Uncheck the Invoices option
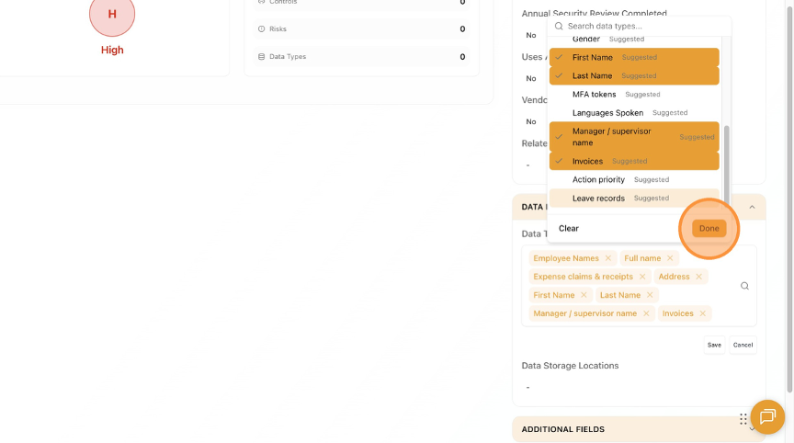 tap(634, 162)
